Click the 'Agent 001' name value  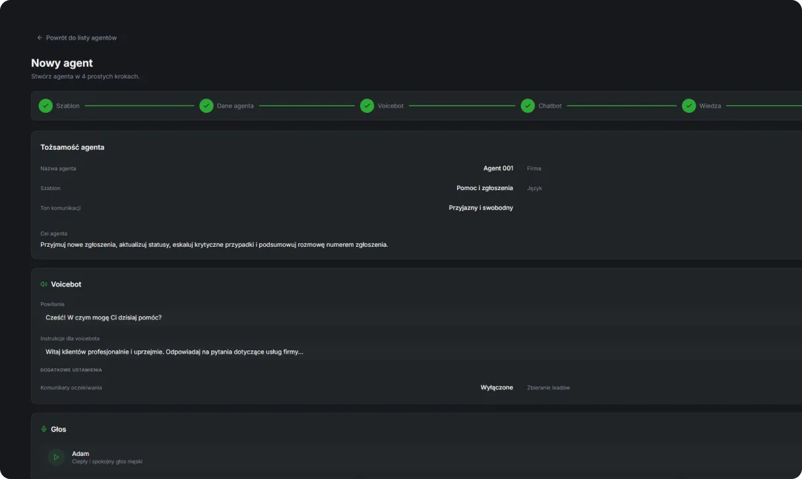click(498, 168)
